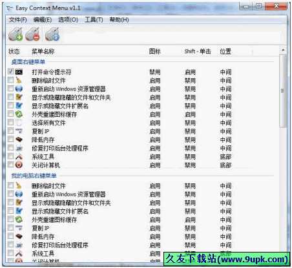Click the red power icon for 关闭计算机 under 桌面右键菜单
The image size is (292, 268).
click(19, 165)
